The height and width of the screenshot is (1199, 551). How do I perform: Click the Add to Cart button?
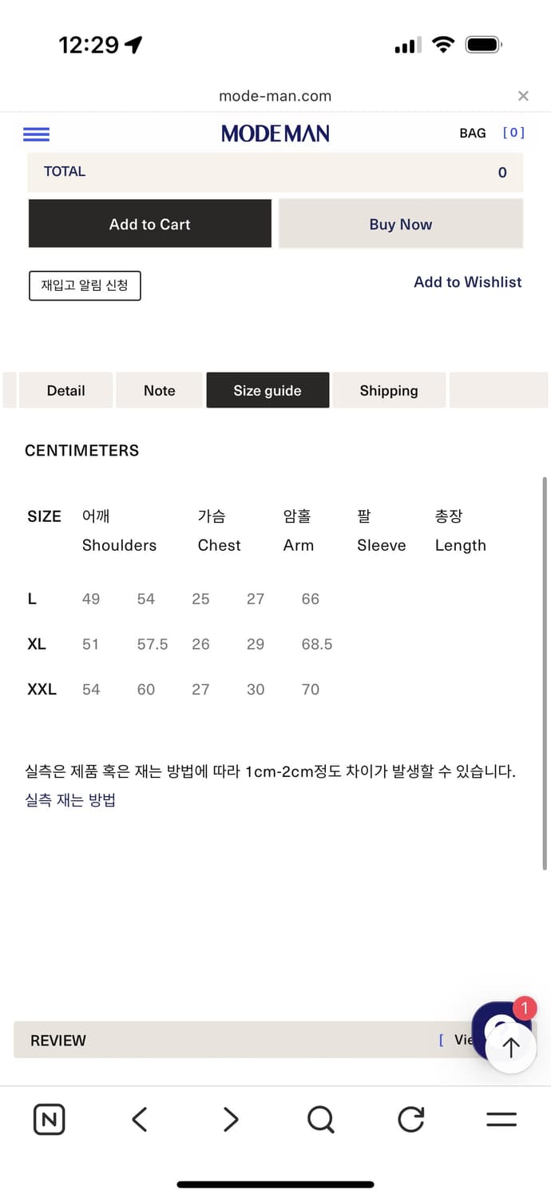[149, 224]
